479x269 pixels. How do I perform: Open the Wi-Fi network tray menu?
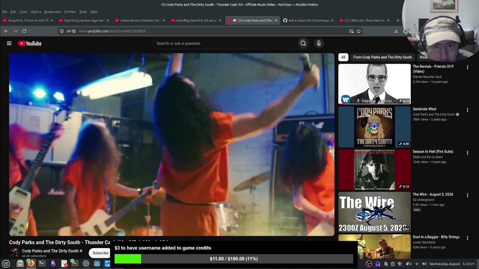point(417,264)
